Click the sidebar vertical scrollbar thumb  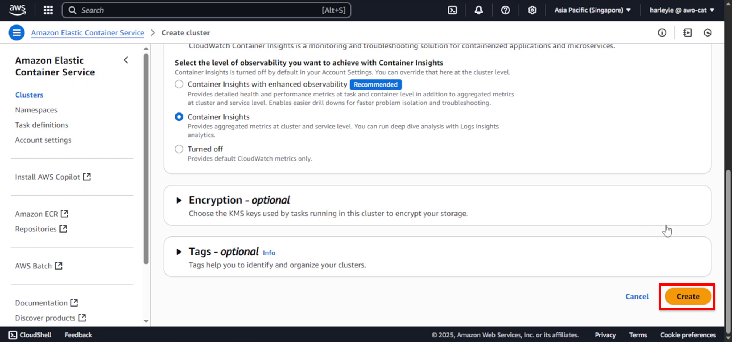[x=146, y=159]
